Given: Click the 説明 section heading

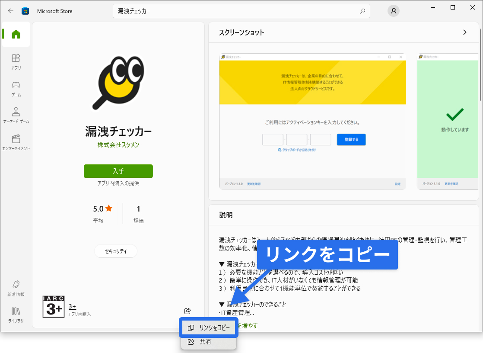Looking at the screenshot, I should [x=226, y=215].
